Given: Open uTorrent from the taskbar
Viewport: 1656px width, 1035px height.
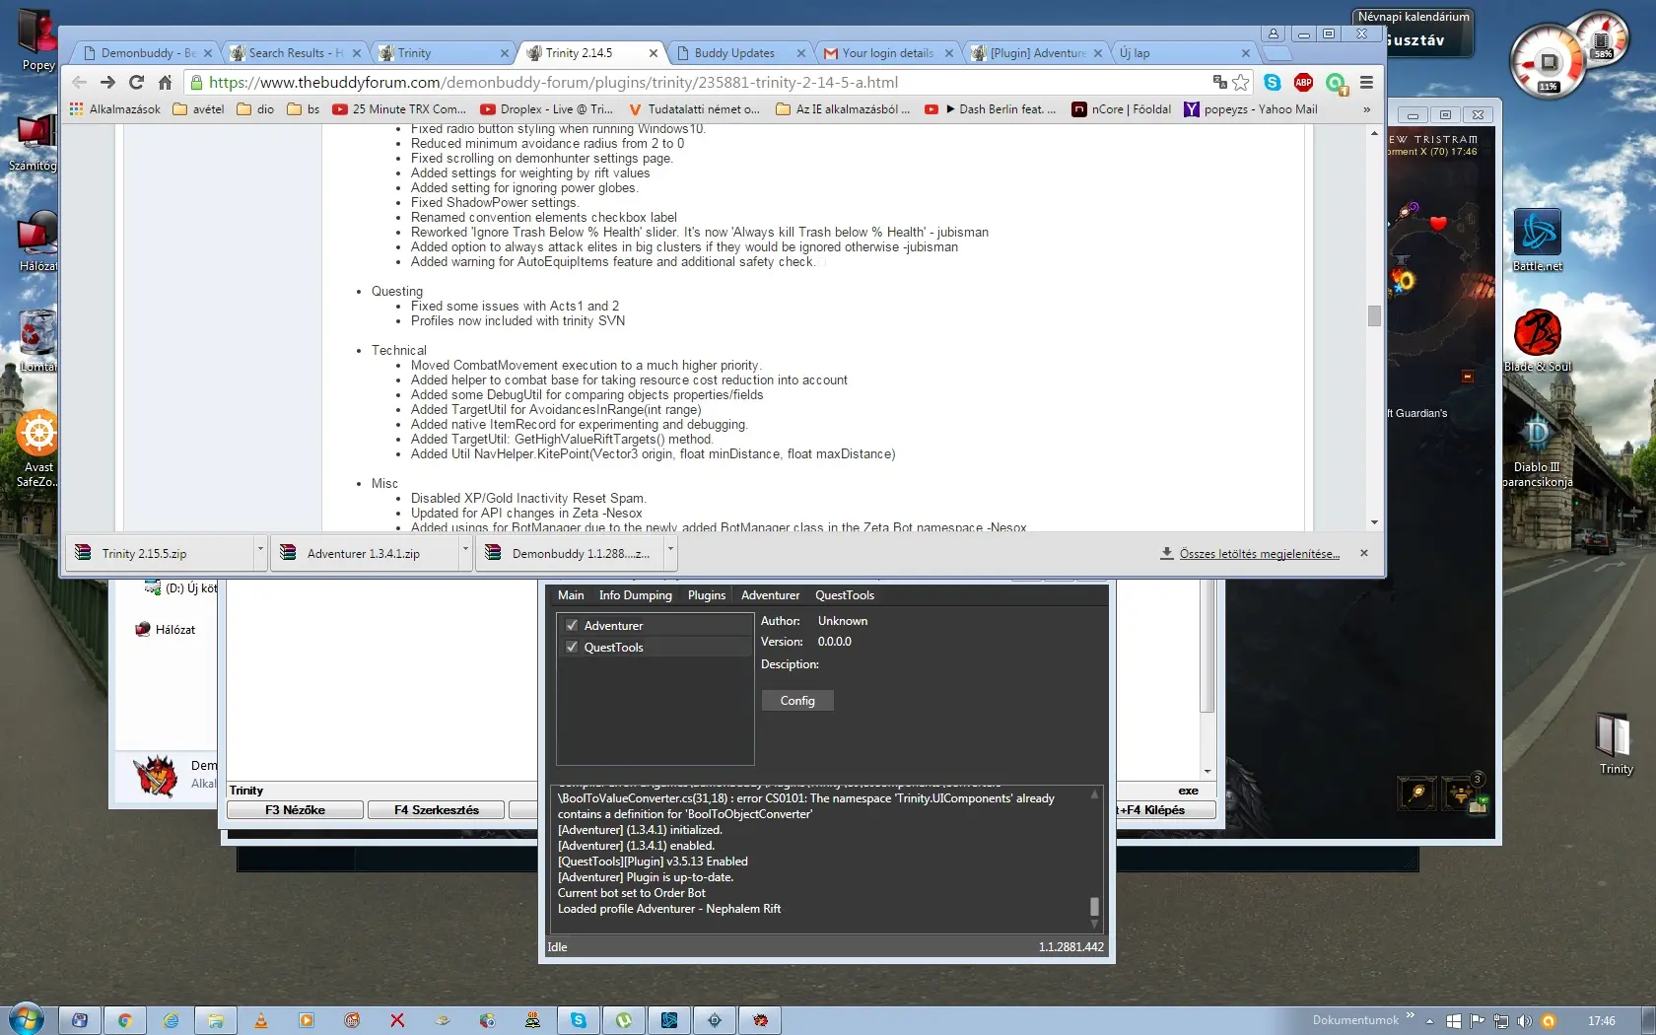Looking at the screenshot, I should coord(624,1020).
